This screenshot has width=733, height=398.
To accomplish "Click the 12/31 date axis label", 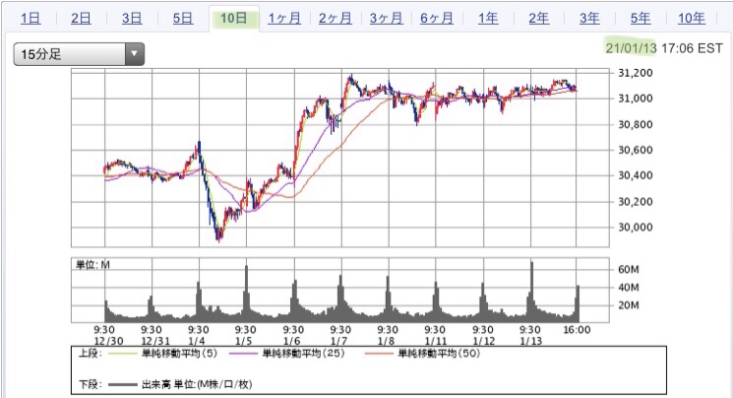I will pos(155,341).
